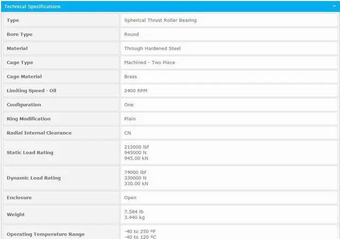The width and height of the screenshot is (340, 239).
Task: Click the Cage Type row label
Action: click(20, 63)
